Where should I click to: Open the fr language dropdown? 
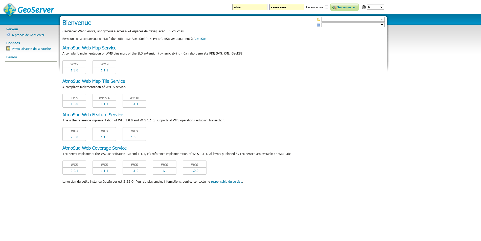(x=375, y=7)
